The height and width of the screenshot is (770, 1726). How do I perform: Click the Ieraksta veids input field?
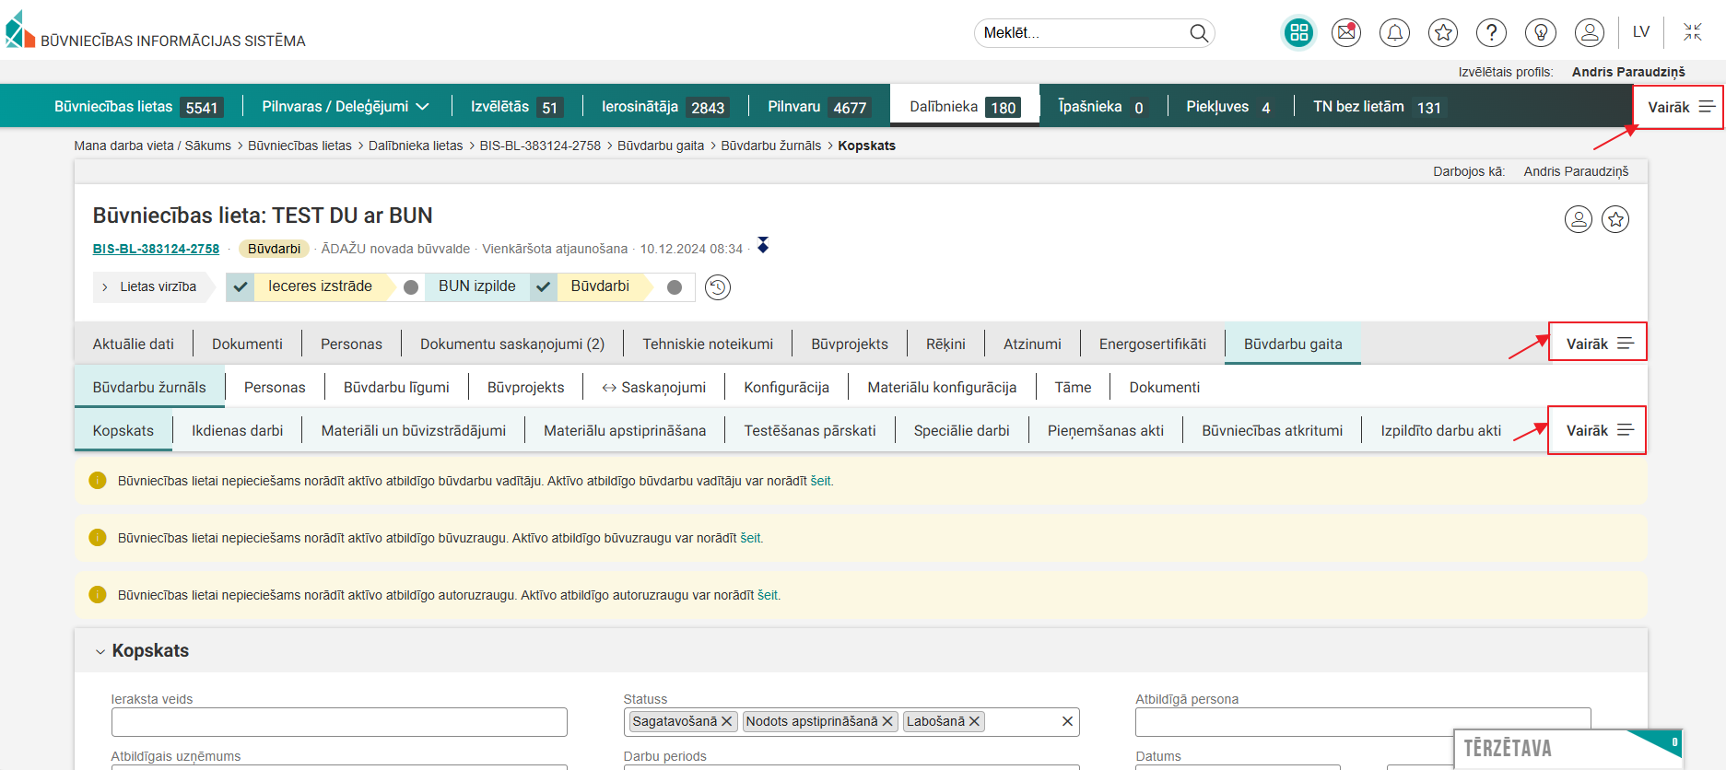338,721
